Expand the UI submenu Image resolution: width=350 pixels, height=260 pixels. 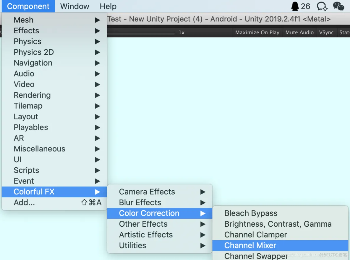54,159
